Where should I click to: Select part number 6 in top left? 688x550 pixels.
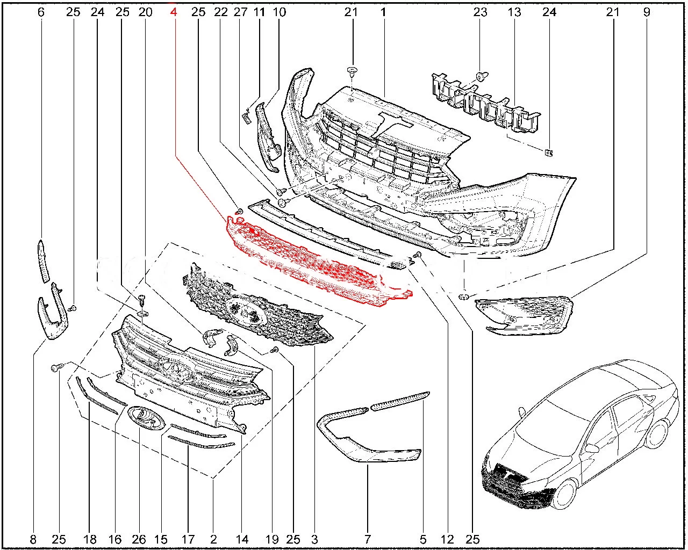click(x=41, y=12)
